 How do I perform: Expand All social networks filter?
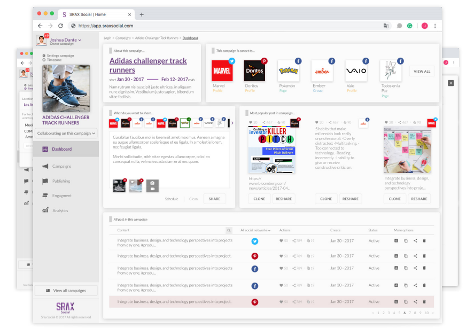(255, 230)
